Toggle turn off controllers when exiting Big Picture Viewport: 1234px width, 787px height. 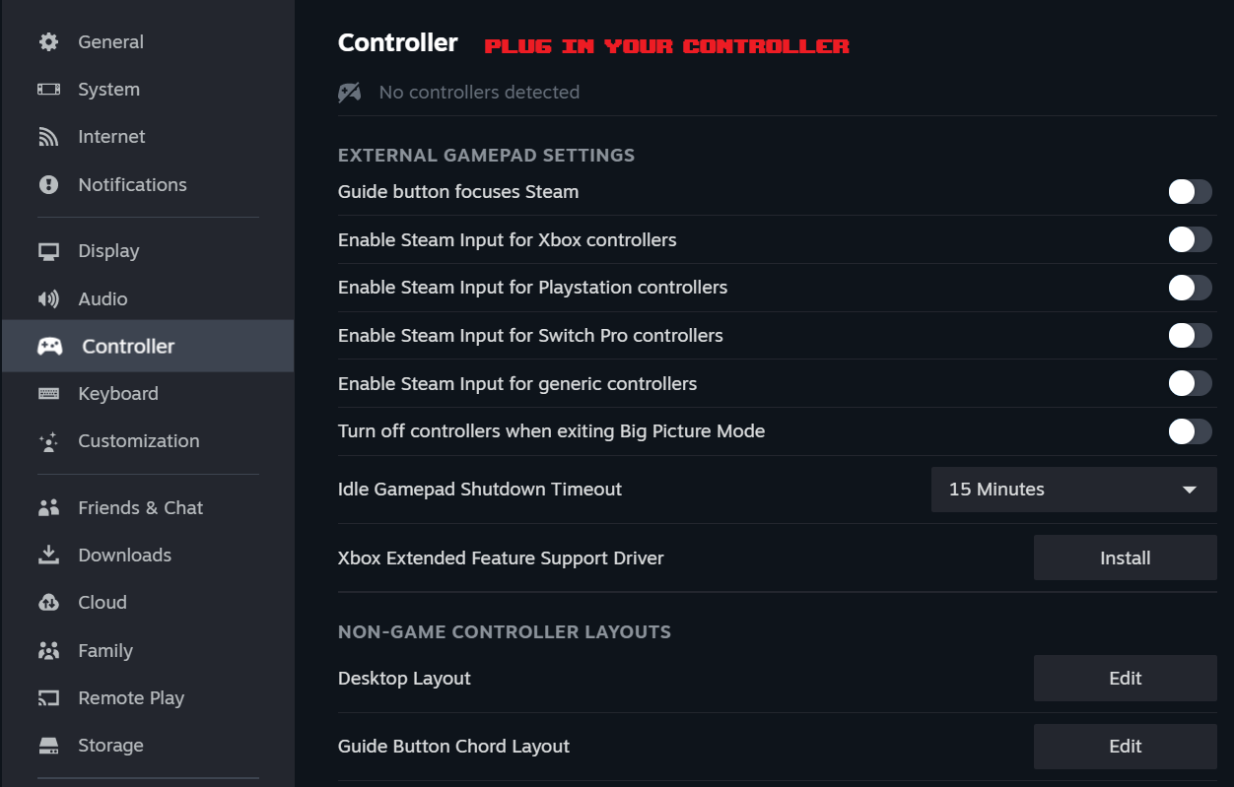[x=1190, y=431]
